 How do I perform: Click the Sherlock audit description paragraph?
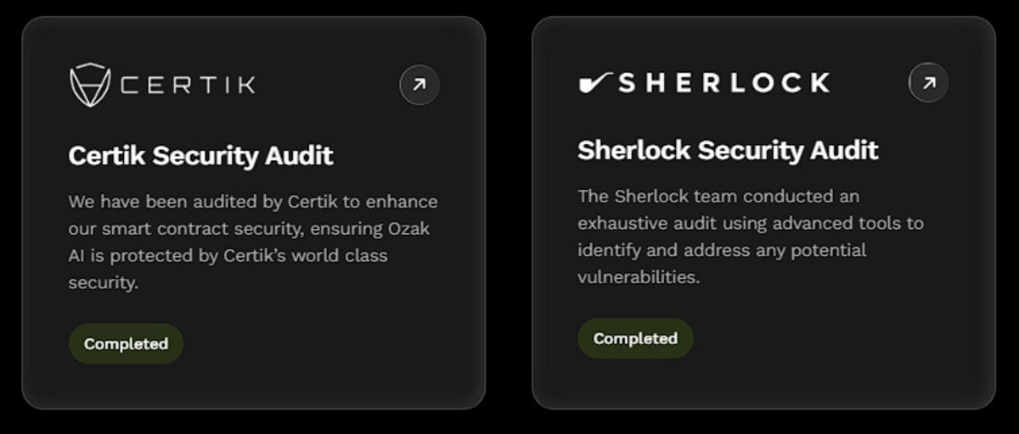pyautogui.click(x=750, y=236)
